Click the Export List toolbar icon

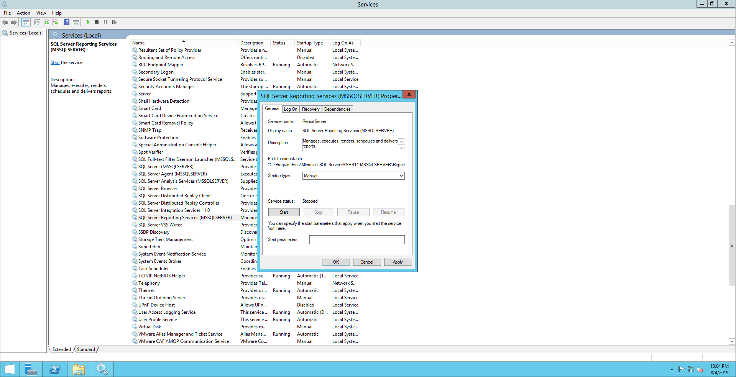[x=55, y=23]
